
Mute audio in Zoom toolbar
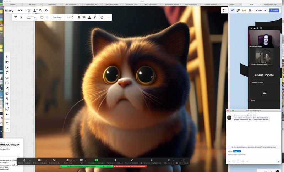pos(24,160)
